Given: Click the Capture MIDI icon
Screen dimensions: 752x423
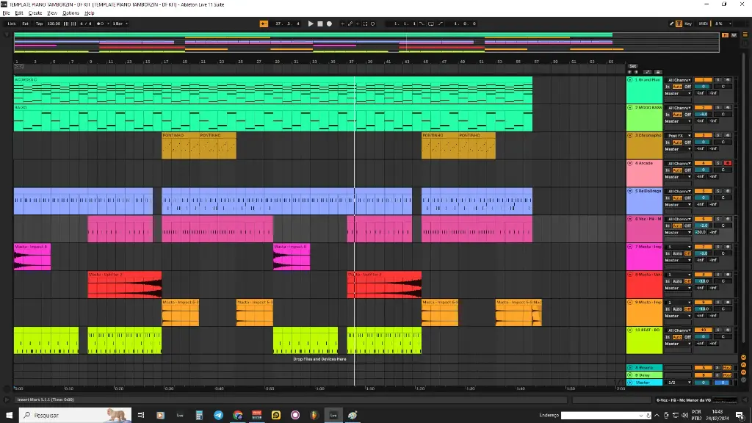Looking at the screenshot, I should click(365, 23).
